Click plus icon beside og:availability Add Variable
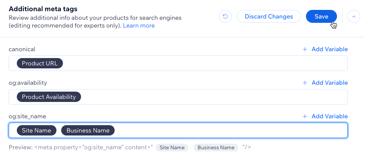The height and width of the screenshot is (157, 365). 305,83
